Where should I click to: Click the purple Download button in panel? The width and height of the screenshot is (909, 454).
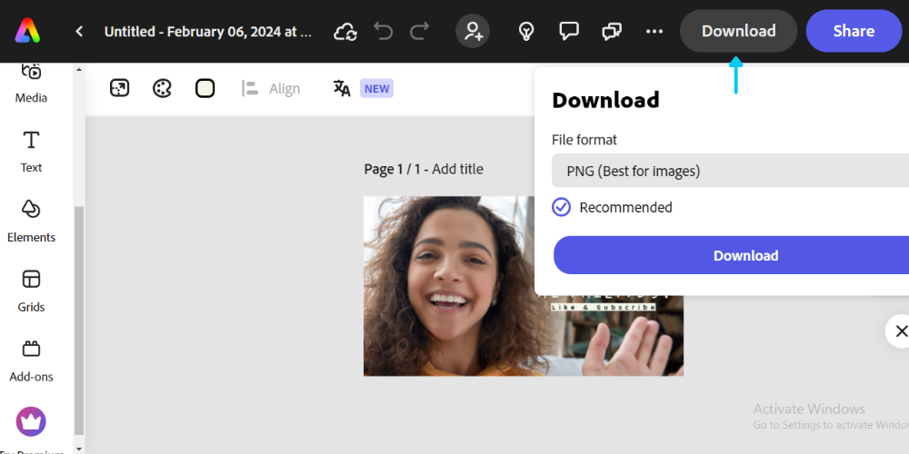[745, 255]
